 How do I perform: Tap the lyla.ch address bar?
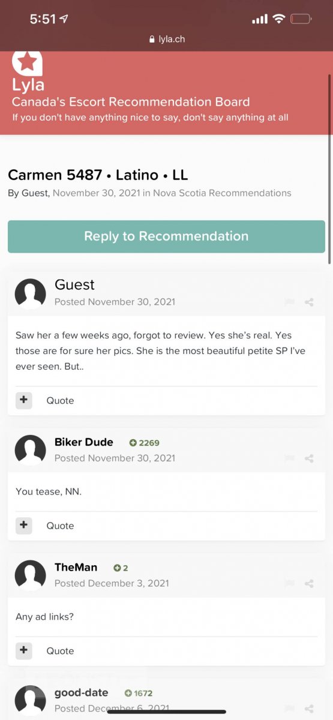click(166, 39)
